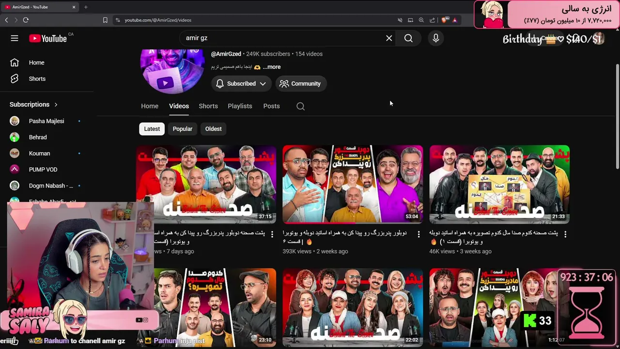620x349 pixels.
Task: Close the AmirGzed - YouTube tab
Action: click(74, 7)
